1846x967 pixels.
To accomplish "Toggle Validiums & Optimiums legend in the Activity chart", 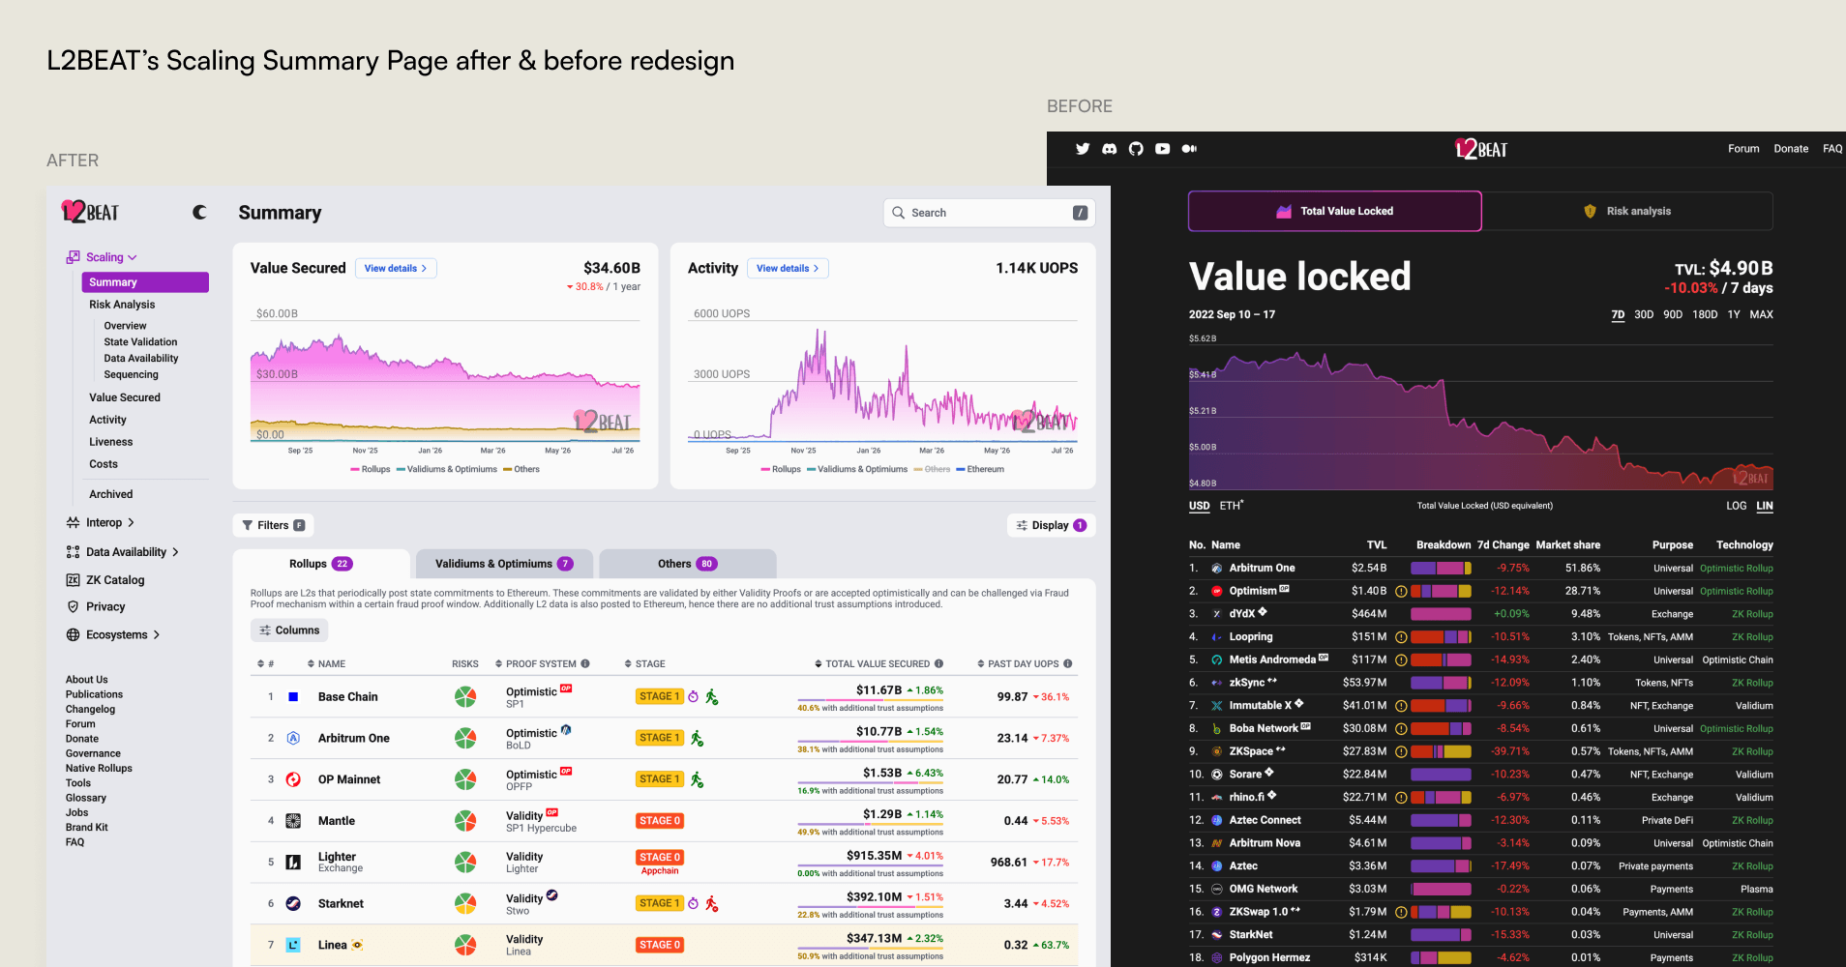I will pyautogui.click(x=857, y=469).
